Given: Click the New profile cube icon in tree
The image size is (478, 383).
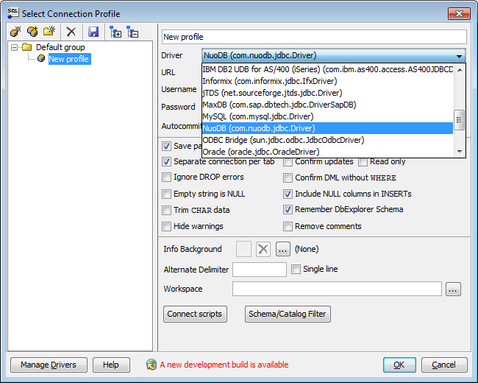Looking at the screenshot, I should click(x=41, y=58).
